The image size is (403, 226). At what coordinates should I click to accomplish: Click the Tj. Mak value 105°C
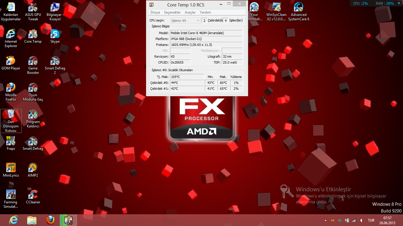click(187, 77)
